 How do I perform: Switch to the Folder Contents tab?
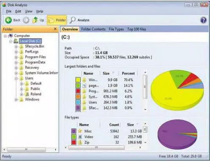[x=93, y=29]
